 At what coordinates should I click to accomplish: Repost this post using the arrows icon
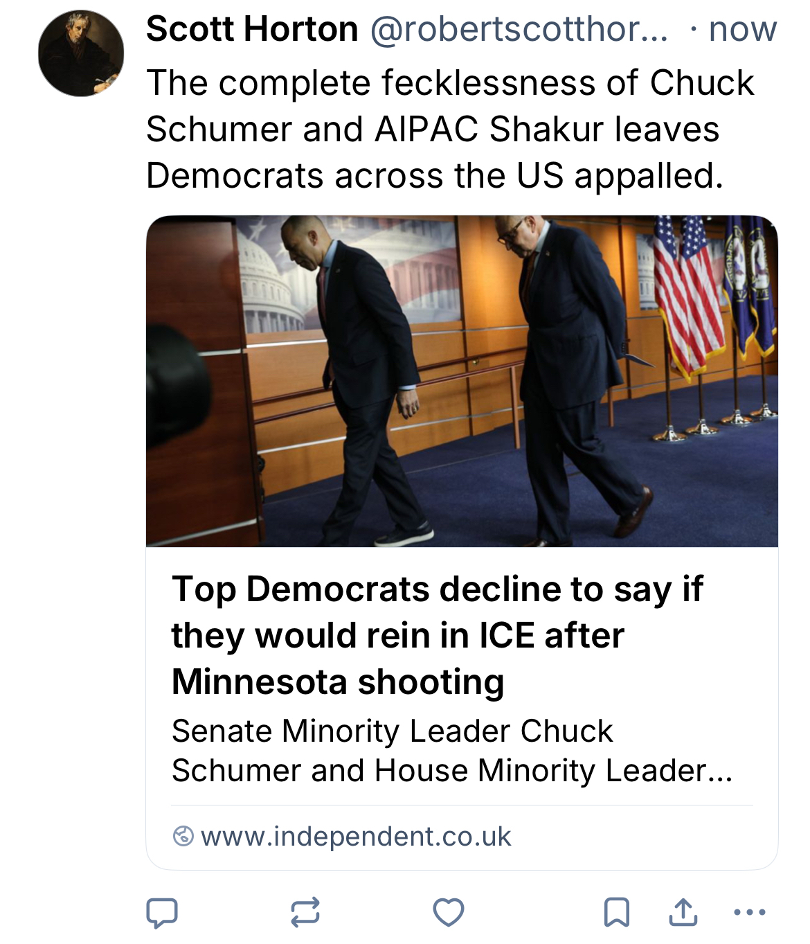305,912
